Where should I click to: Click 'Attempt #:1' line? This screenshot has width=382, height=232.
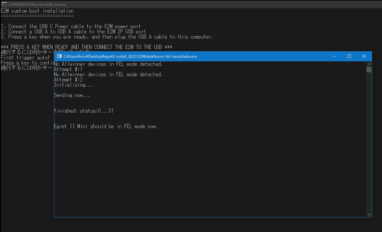click(x=68, y=69)
